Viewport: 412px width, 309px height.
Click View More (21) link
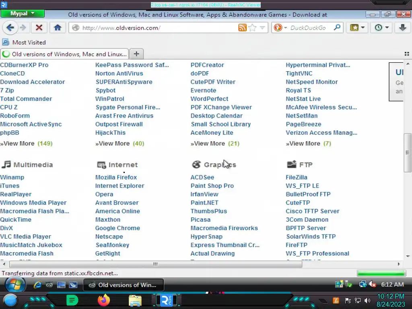[215, 144]
